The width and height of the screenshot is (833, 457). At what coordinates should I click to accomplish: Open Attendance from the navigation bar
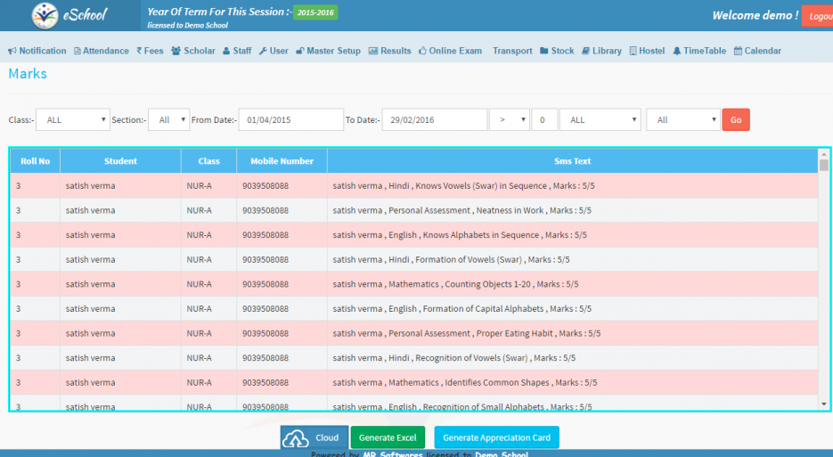click(101, 51)
